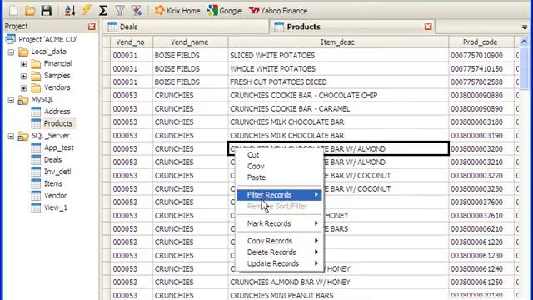The height and width of the screenshot is (300, 533).
Task: Open the tab list dropdown arrow
Action: pyautogui.click(x=525, y=27)
